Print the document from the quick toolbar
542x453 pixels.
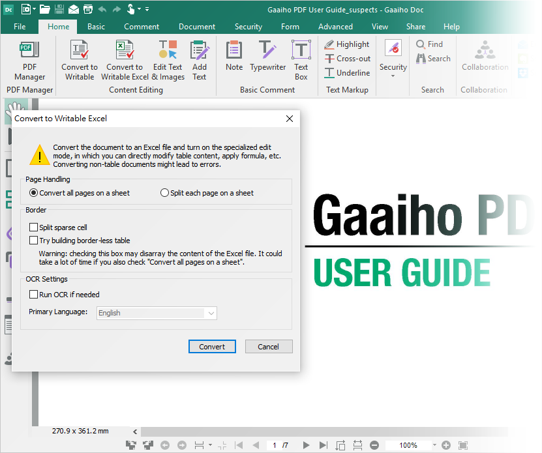coord(88,9)
